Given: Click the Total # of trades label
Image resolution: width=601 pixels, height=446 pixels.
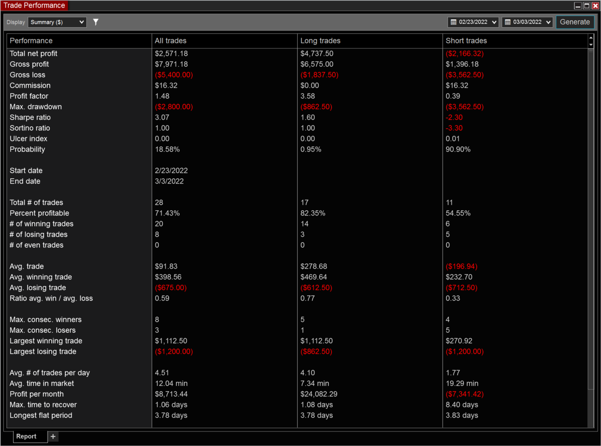Looking at the screenshot, I should point(37,203).
